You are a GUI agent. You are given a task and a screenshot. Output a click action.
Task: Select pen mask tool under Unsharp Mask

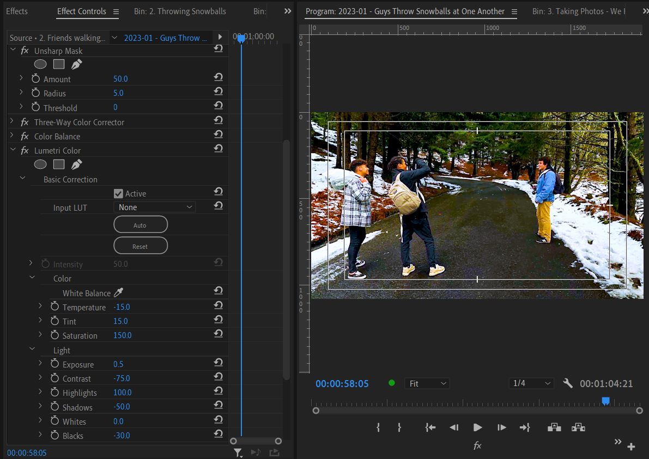[77, 64]
